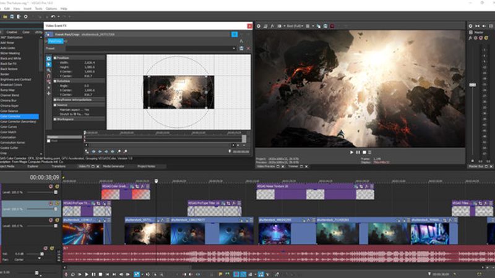Edit the Width value in Position
The image size is (495, 278).
point(90,63)
